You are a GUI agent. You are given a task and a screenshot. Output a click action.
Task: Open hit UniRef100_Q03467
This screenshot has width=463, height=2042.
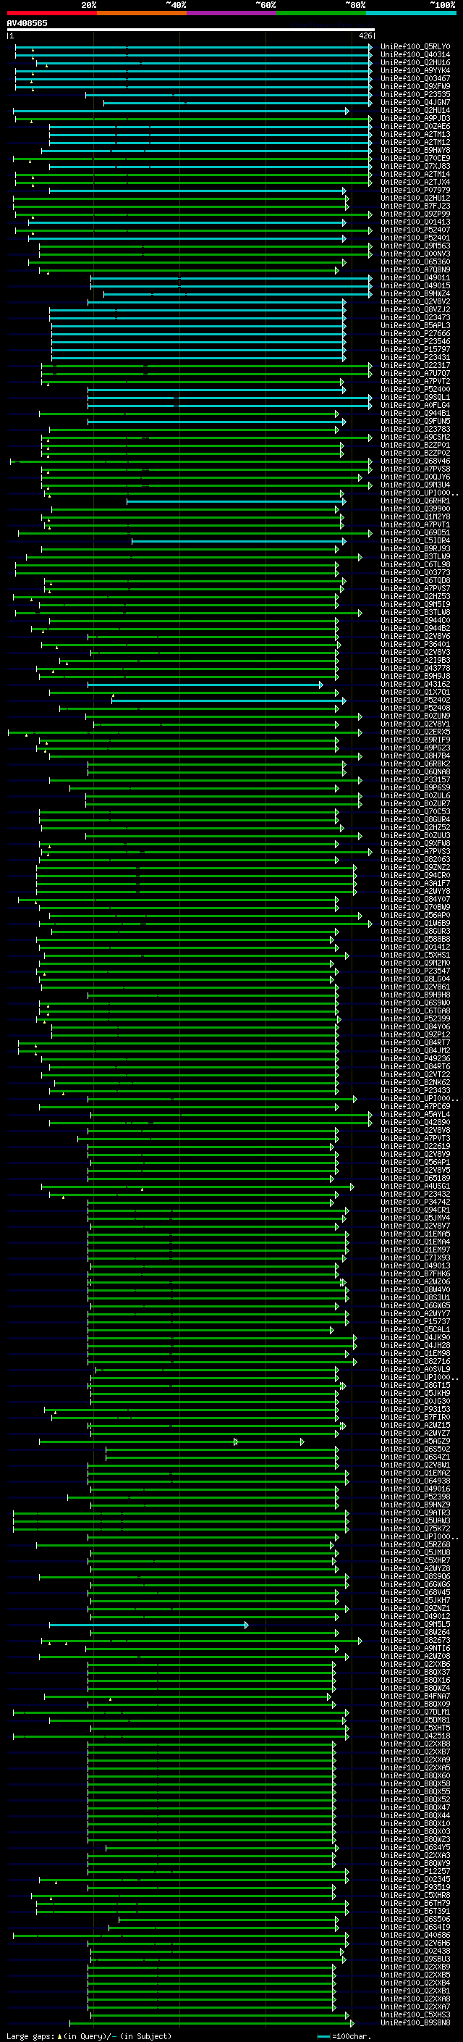click(x=415, y=78)
